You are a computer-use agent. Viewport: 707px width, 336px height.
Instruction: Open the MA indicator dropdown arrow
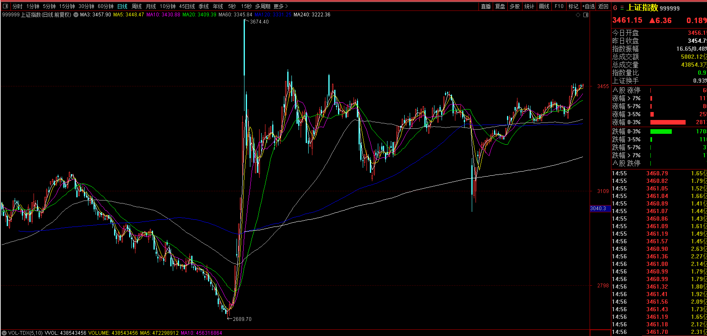[x=76, y=15]
